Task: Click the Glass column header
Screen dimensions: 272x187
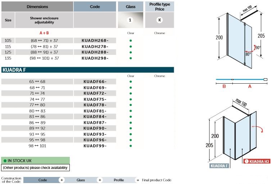Action: pos(131,6)
